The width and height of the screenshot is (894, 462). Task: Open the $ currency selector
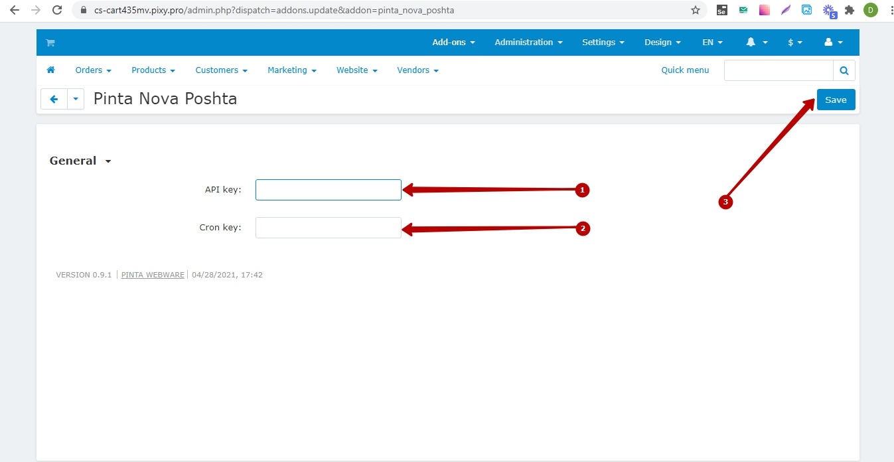pyautogui.click(x=795, y=42)
